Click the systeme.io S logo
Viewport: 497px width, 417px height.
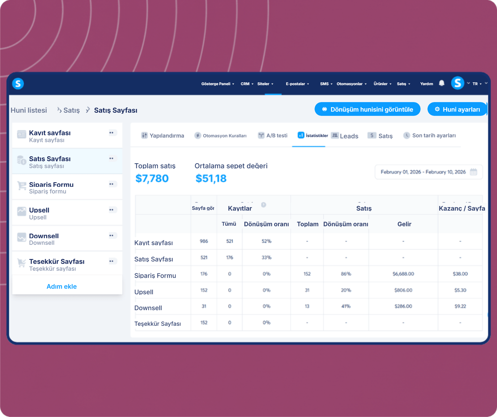click(18, 84)
